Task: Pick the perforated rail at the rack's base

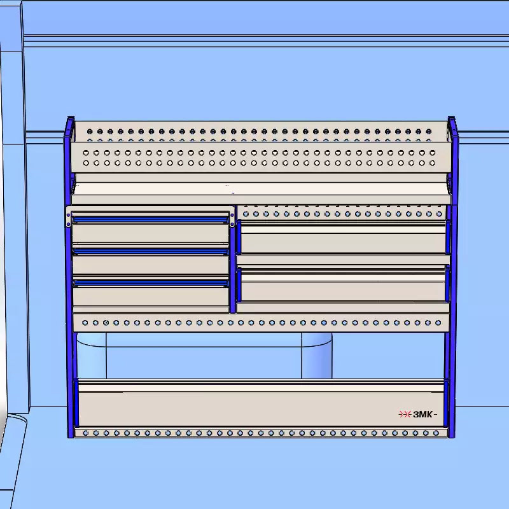Action: coord(261,433)
